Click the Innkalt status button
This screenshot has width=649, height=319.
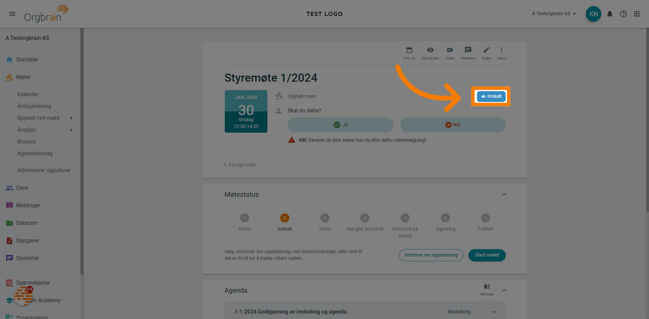tap(491, 97)
